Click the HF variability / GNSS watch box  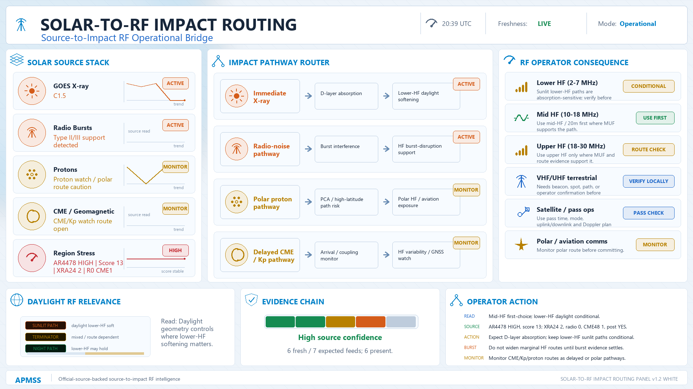tap(426, 255)
